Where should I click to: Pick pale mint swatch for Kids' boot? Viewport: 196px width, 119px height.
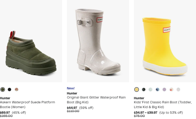pos(151,89)
